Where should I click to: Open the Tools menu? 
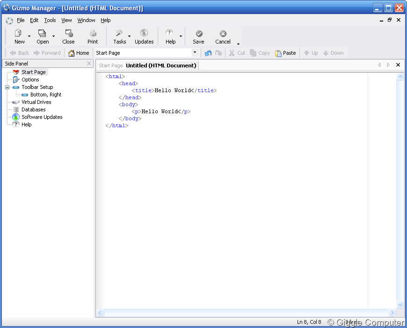[50, 20]
